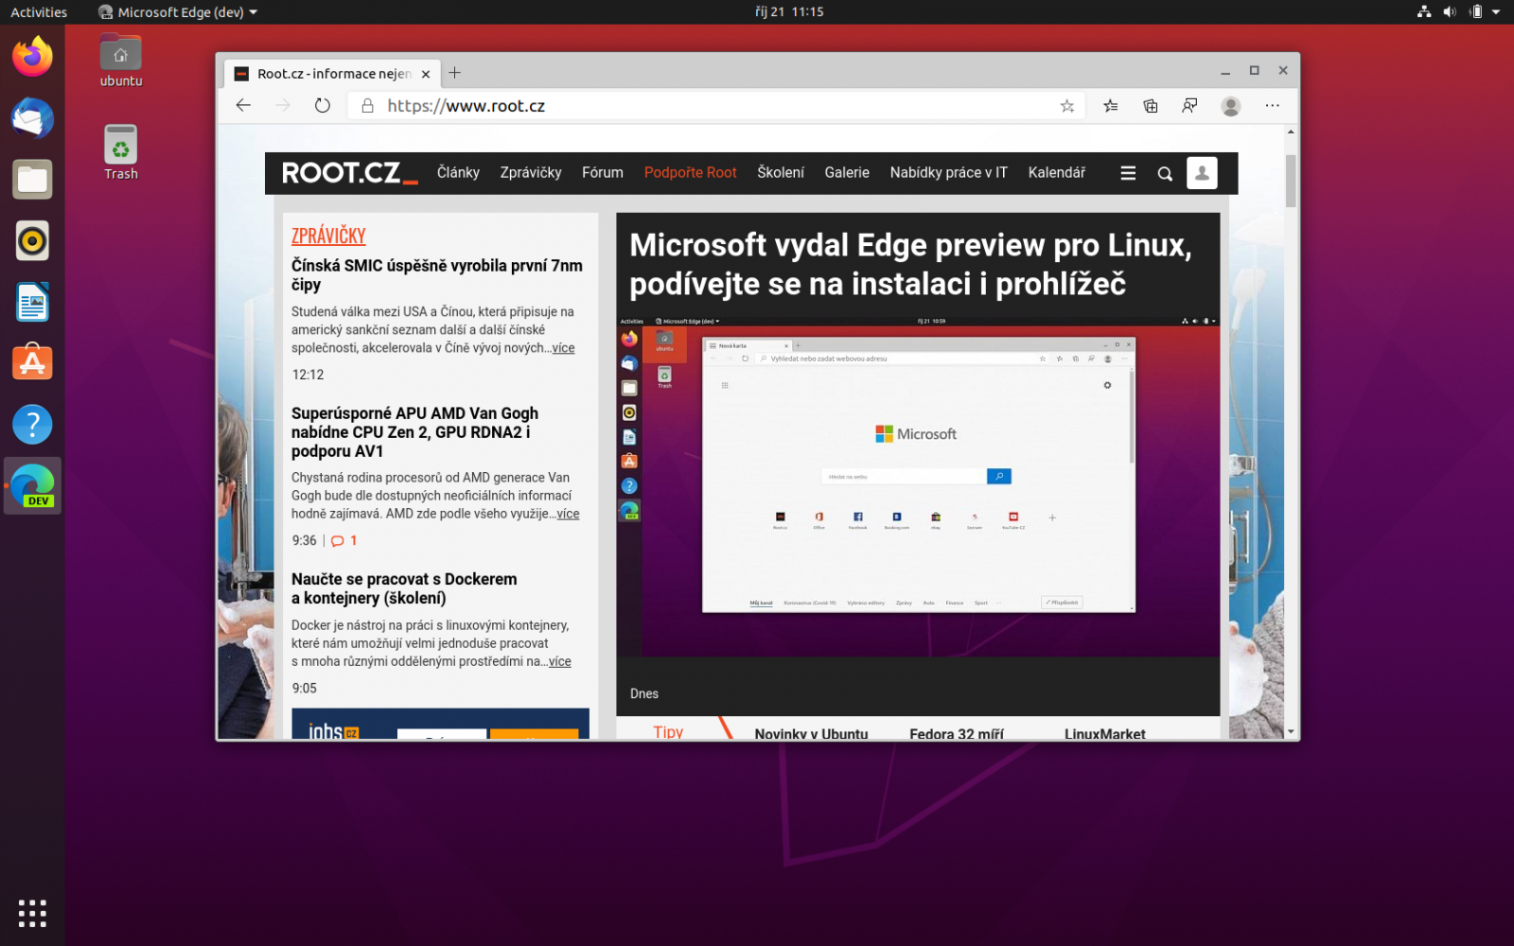1514x946 pixels.
Task: Open the Edge favorites hub icon
Action: click(1110, 105)
